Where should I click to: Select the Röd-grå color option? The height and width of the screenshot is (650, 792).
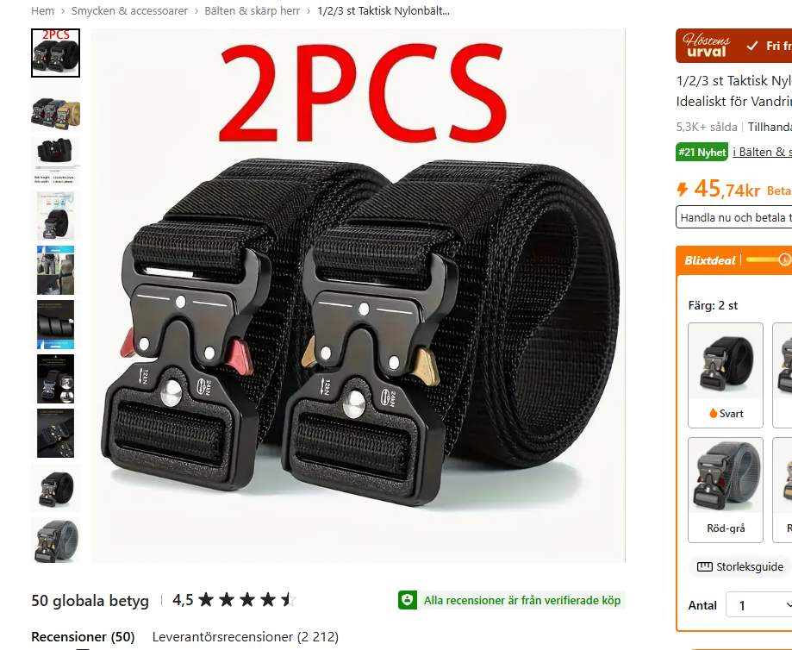[726, 490]
